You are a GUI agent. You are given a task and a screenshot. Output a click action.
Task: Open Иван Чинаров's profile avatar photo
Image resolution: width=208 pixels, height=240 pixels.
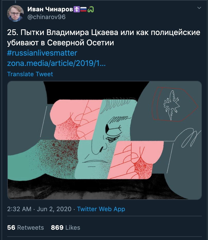(x=15, y=13)
